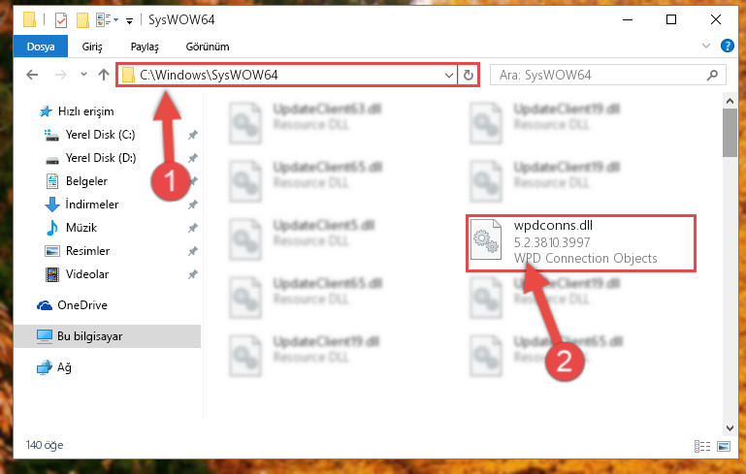746x474 pixels.
Task: Select the wpdconns.dll file
Action: [x=581, y=243]
